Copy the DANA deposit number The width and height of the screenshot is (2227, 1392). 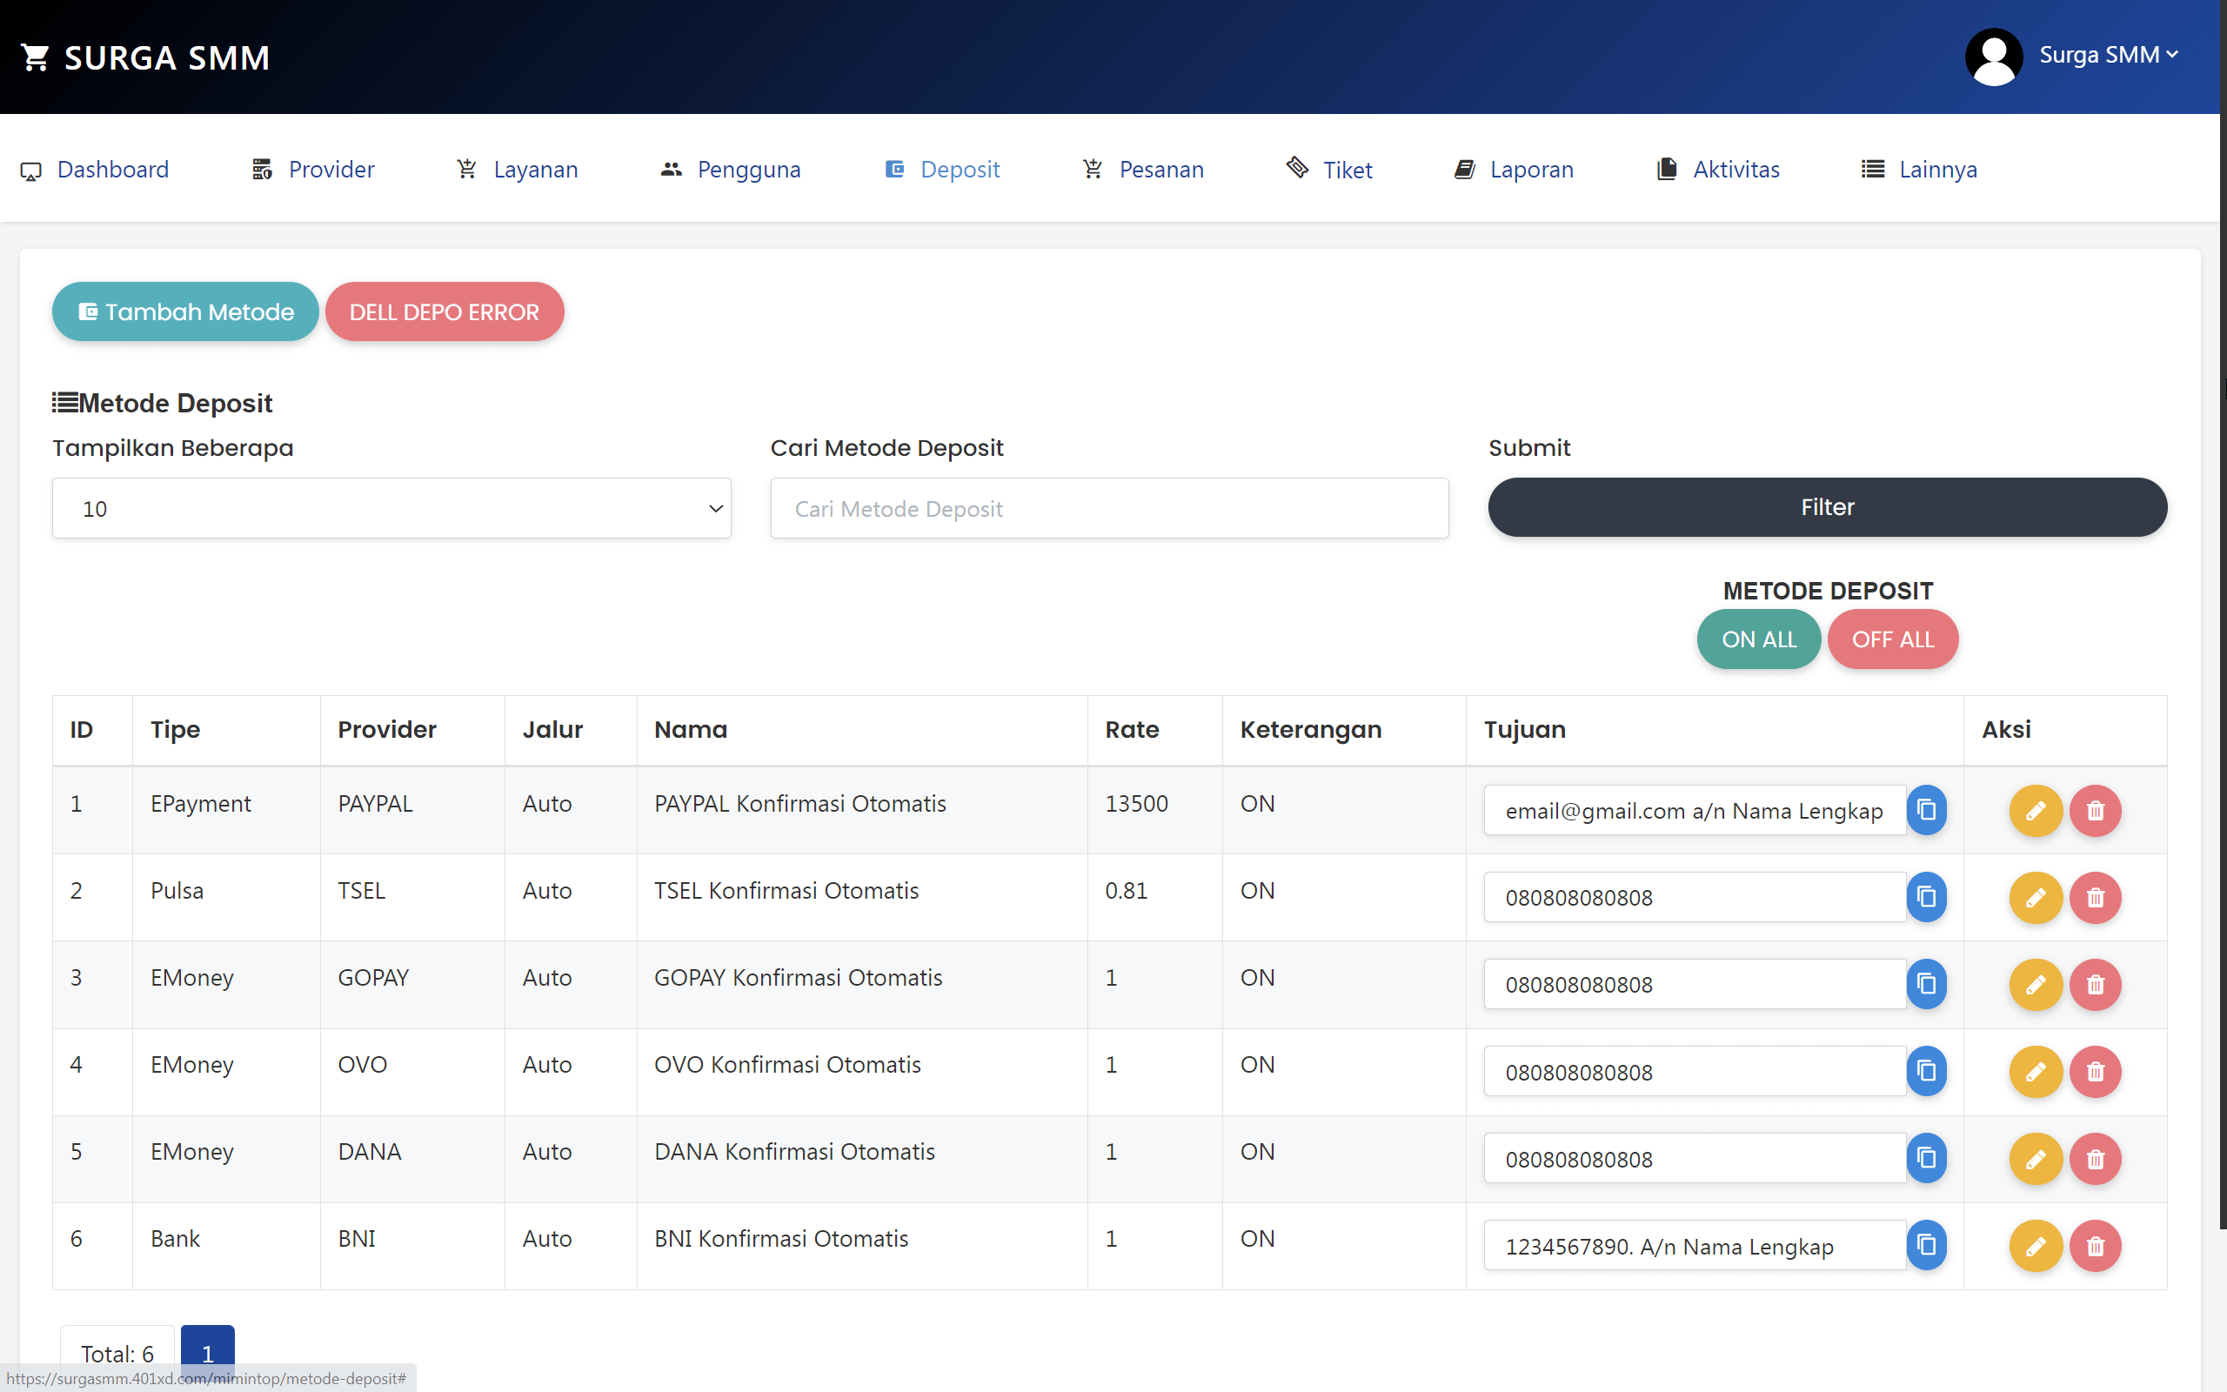(x=1928, y=1158)
